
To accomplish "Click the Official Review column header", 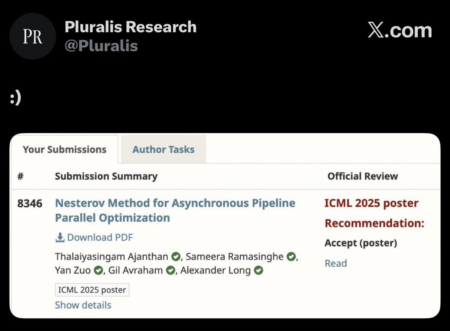I will pyautogui.click(x=363, y=176).
